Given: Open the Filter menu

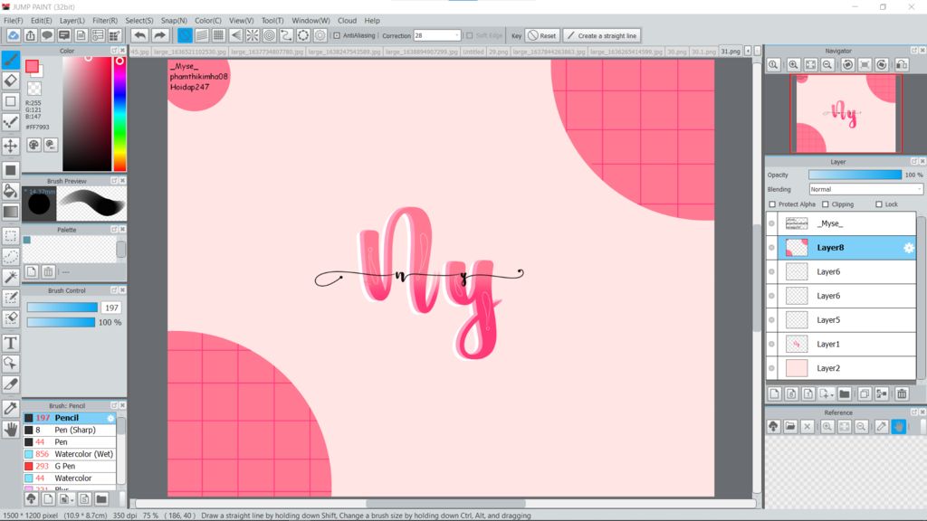Looking at the screenshot, I should point(105,20).
